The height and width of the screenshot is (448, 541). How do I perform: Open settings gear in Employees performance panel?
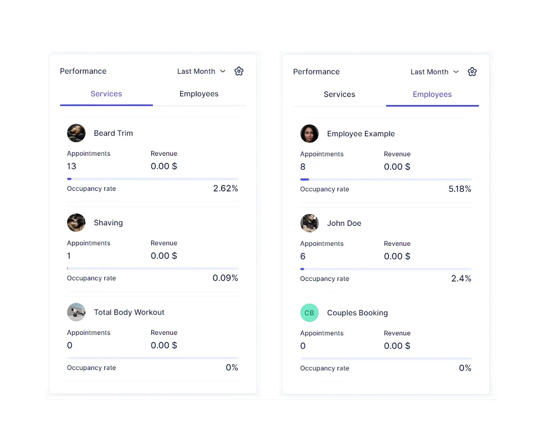tap(472, 72)
